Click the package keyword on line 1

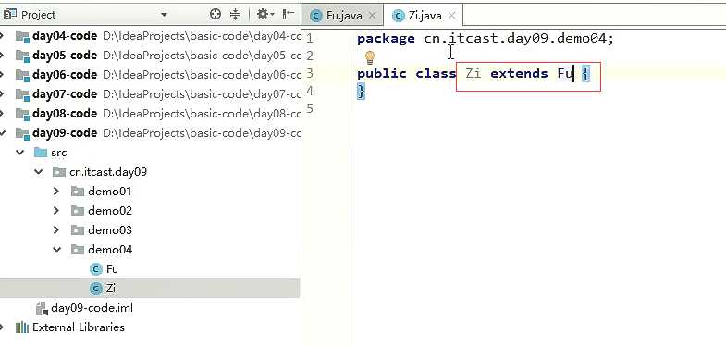point(386,39)
